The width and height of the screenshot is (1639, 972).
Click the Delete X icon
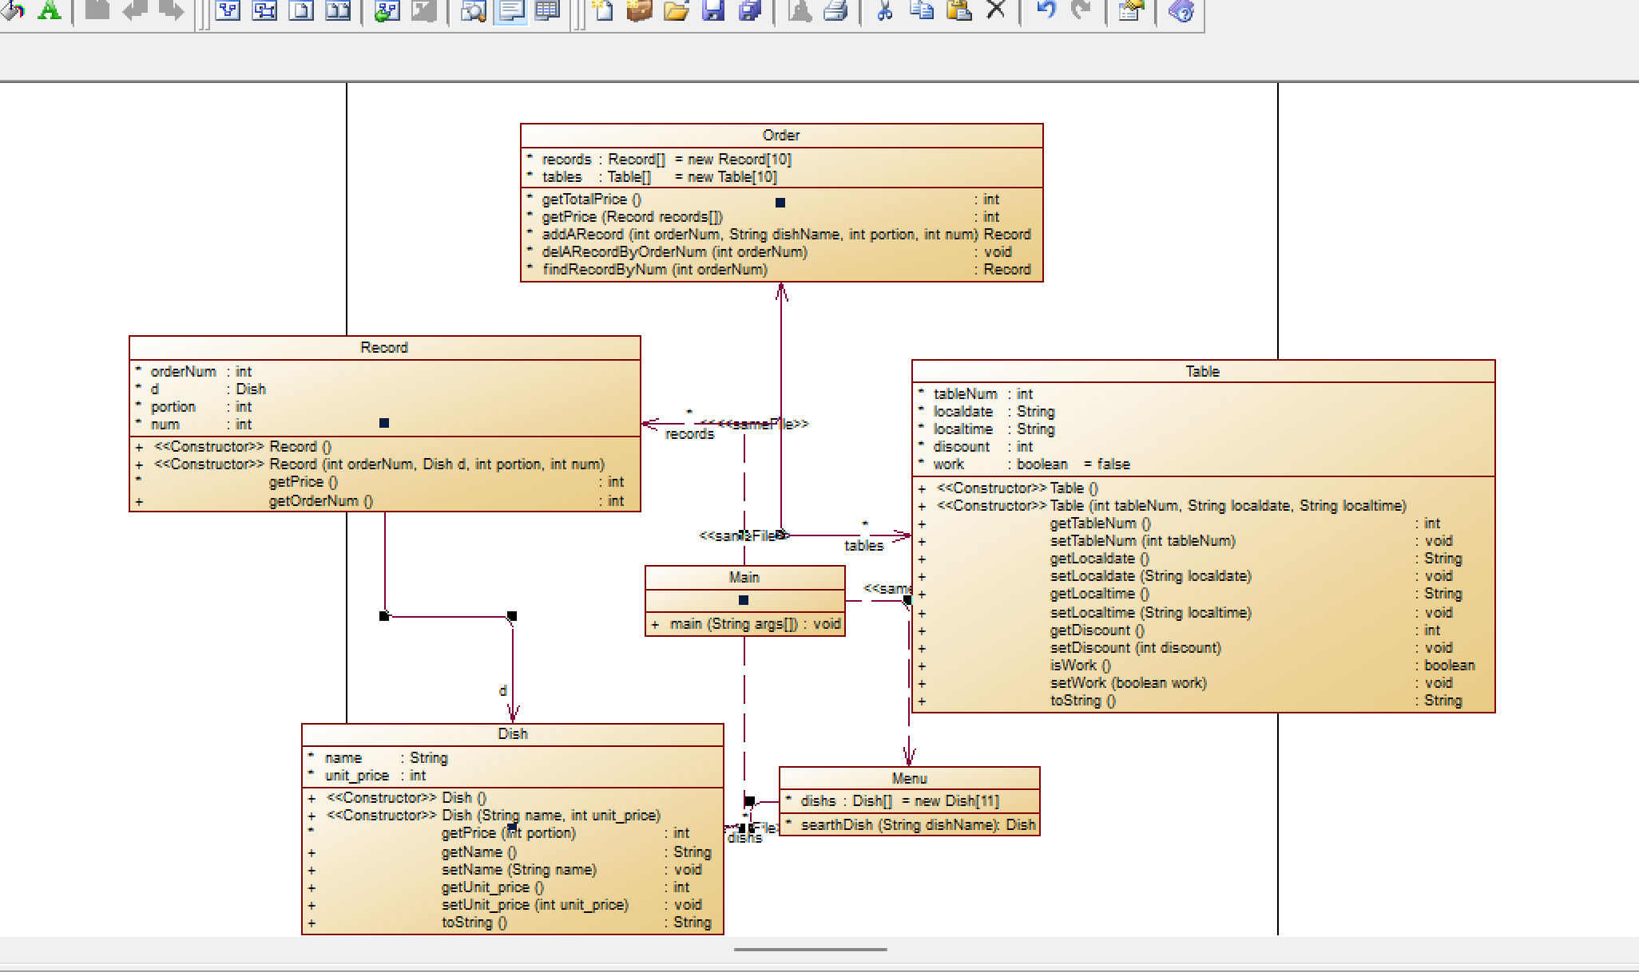coord(995,10)
